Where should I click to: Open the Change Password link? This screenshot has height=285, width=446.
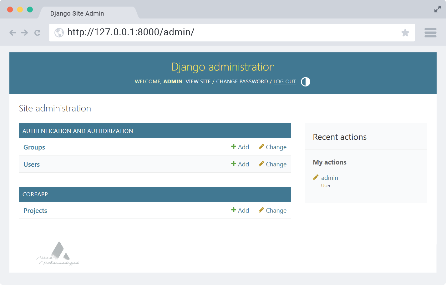[242, 81]
